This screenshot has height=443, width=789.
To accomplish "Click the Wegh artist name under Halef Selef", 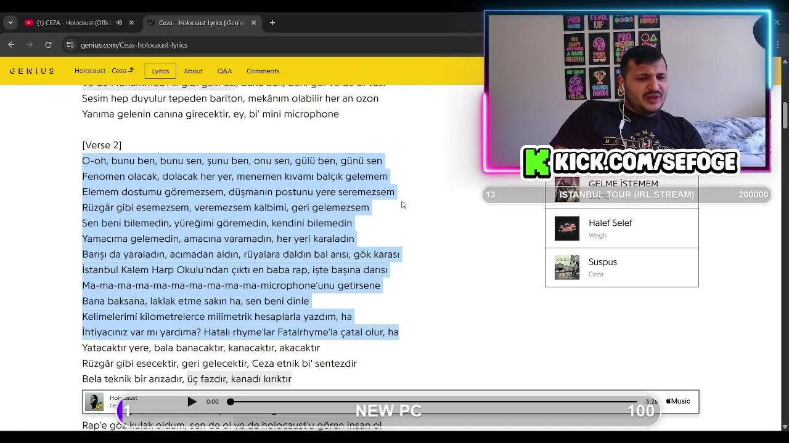I will click(x=597, y=235).
